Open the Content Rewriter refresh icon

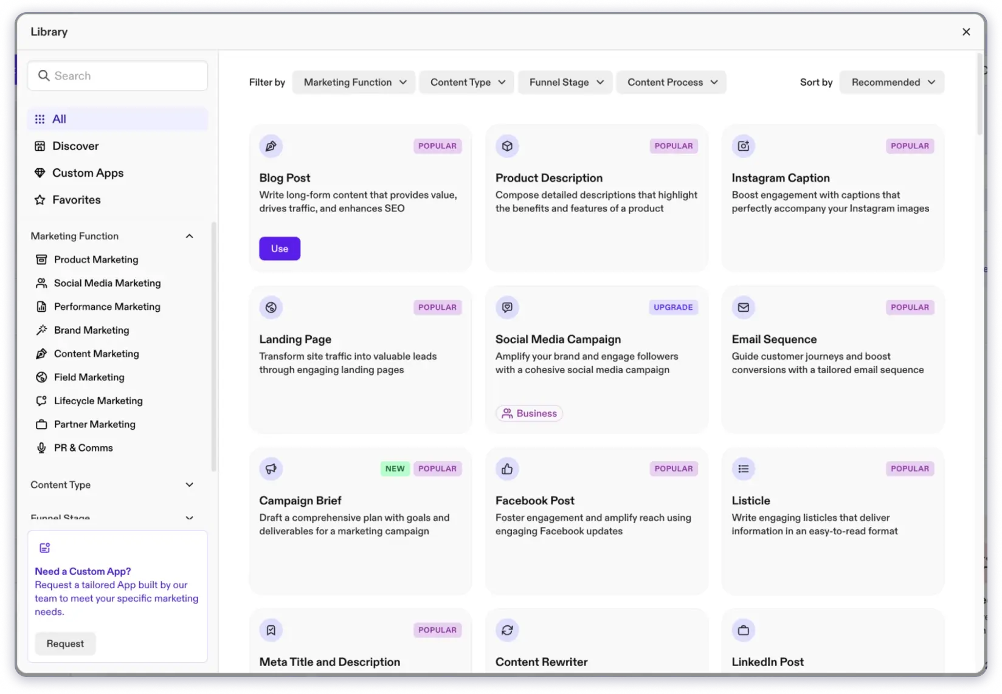coord(506,630)
